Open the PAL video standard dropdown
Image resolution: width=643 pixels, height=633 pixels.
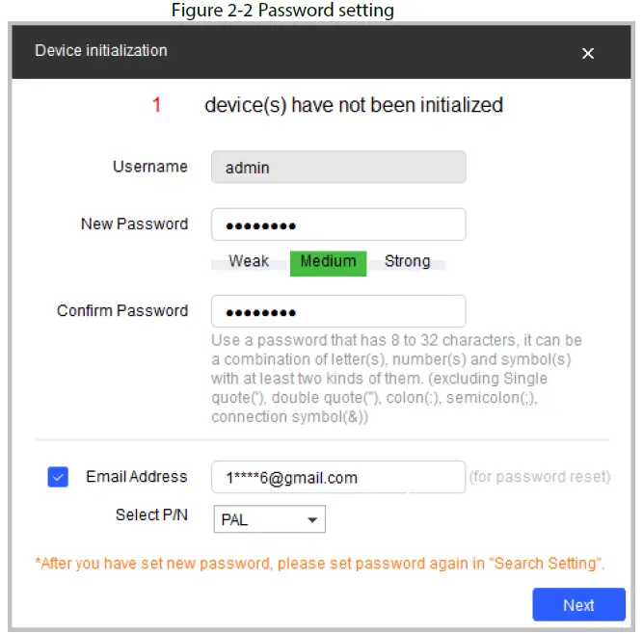click(269, 519)
